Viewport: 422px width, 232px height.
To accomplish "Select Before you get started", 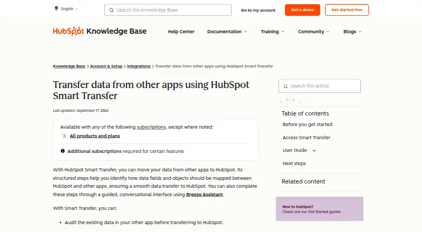I will (x=308, y=124).
